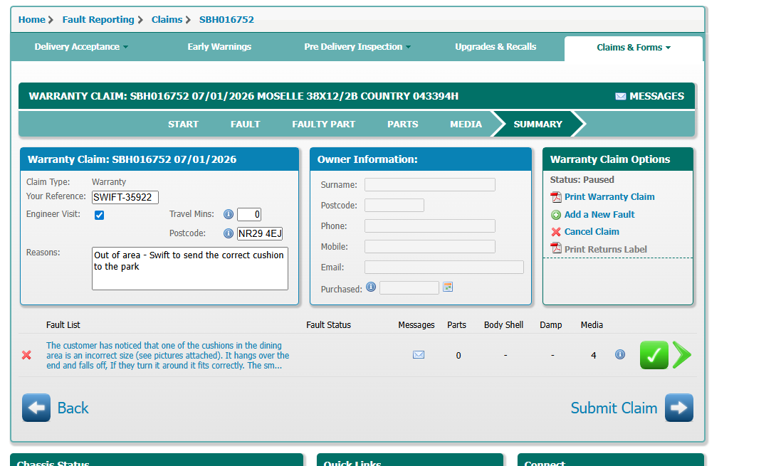Screen dimensions: 781x466
Task: Expand the Claims & Forms dropdown
Action: click(x=634, y=48)
